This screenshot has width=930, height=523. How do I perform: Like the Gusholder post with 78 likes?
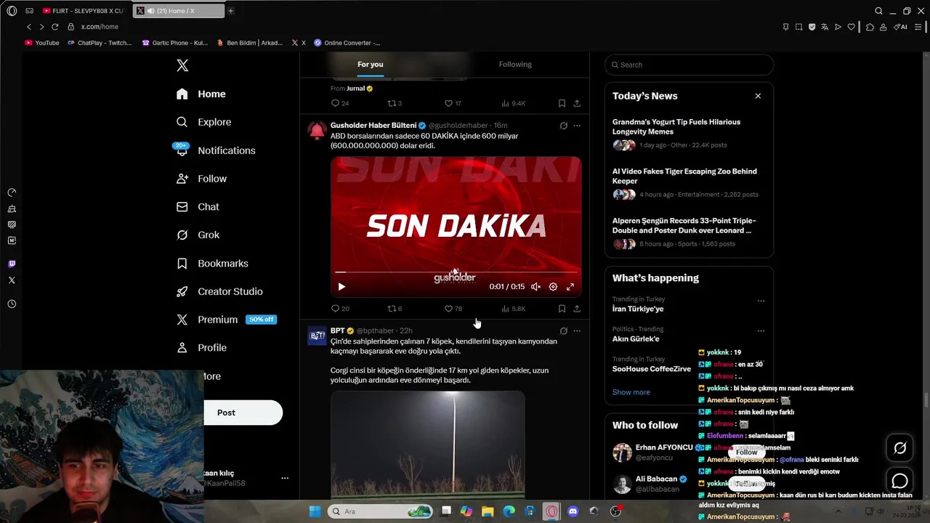[453, 309]
